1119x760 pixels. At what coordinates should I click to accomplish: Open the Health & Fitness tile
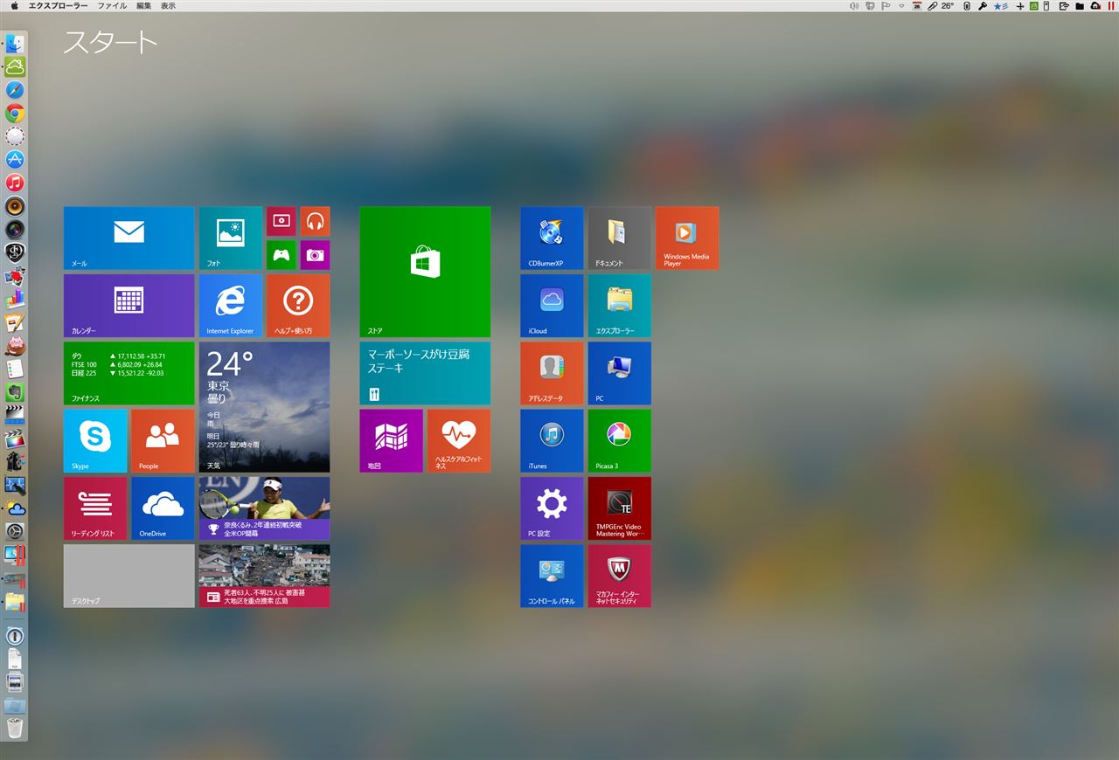coord(459,441)
